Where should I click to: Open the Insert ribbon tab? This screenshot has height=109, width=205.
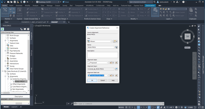click(x=11, y=5)
